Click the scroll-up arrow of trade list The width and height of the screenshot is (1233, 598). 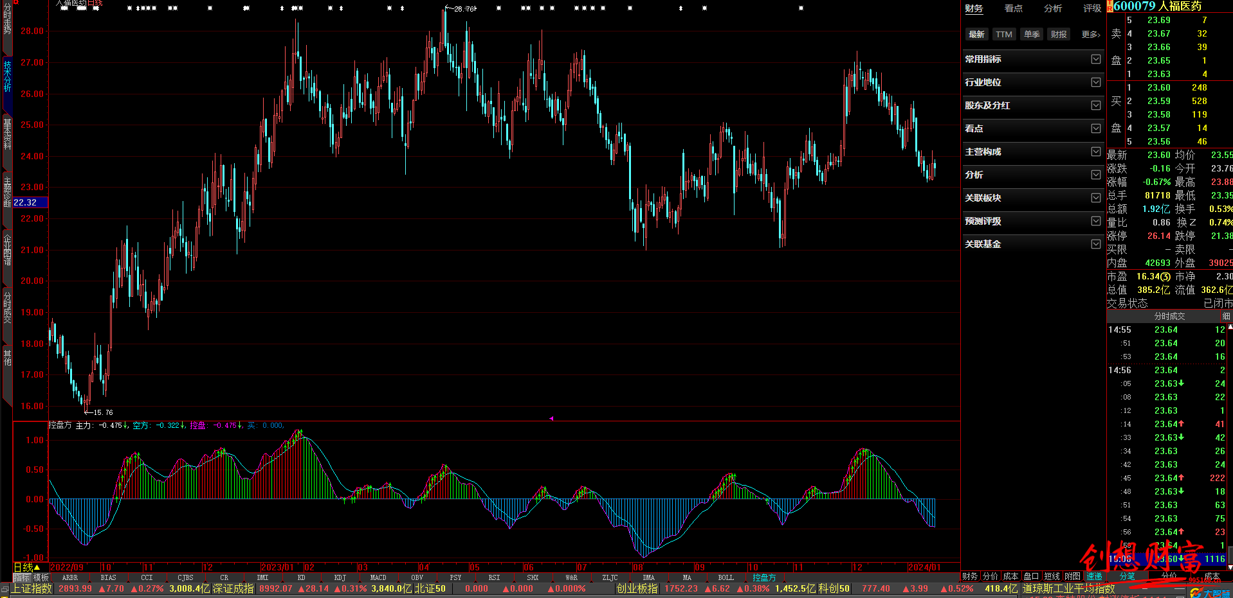coord(1230,327)
